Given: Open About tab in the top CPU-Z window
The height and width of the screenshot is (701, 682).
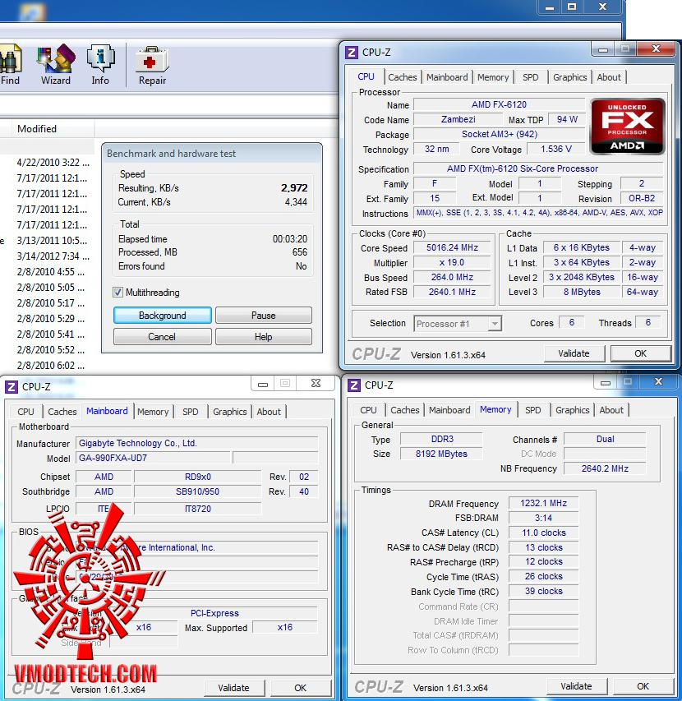Looking at the screenshot, I should coord(609,77).
